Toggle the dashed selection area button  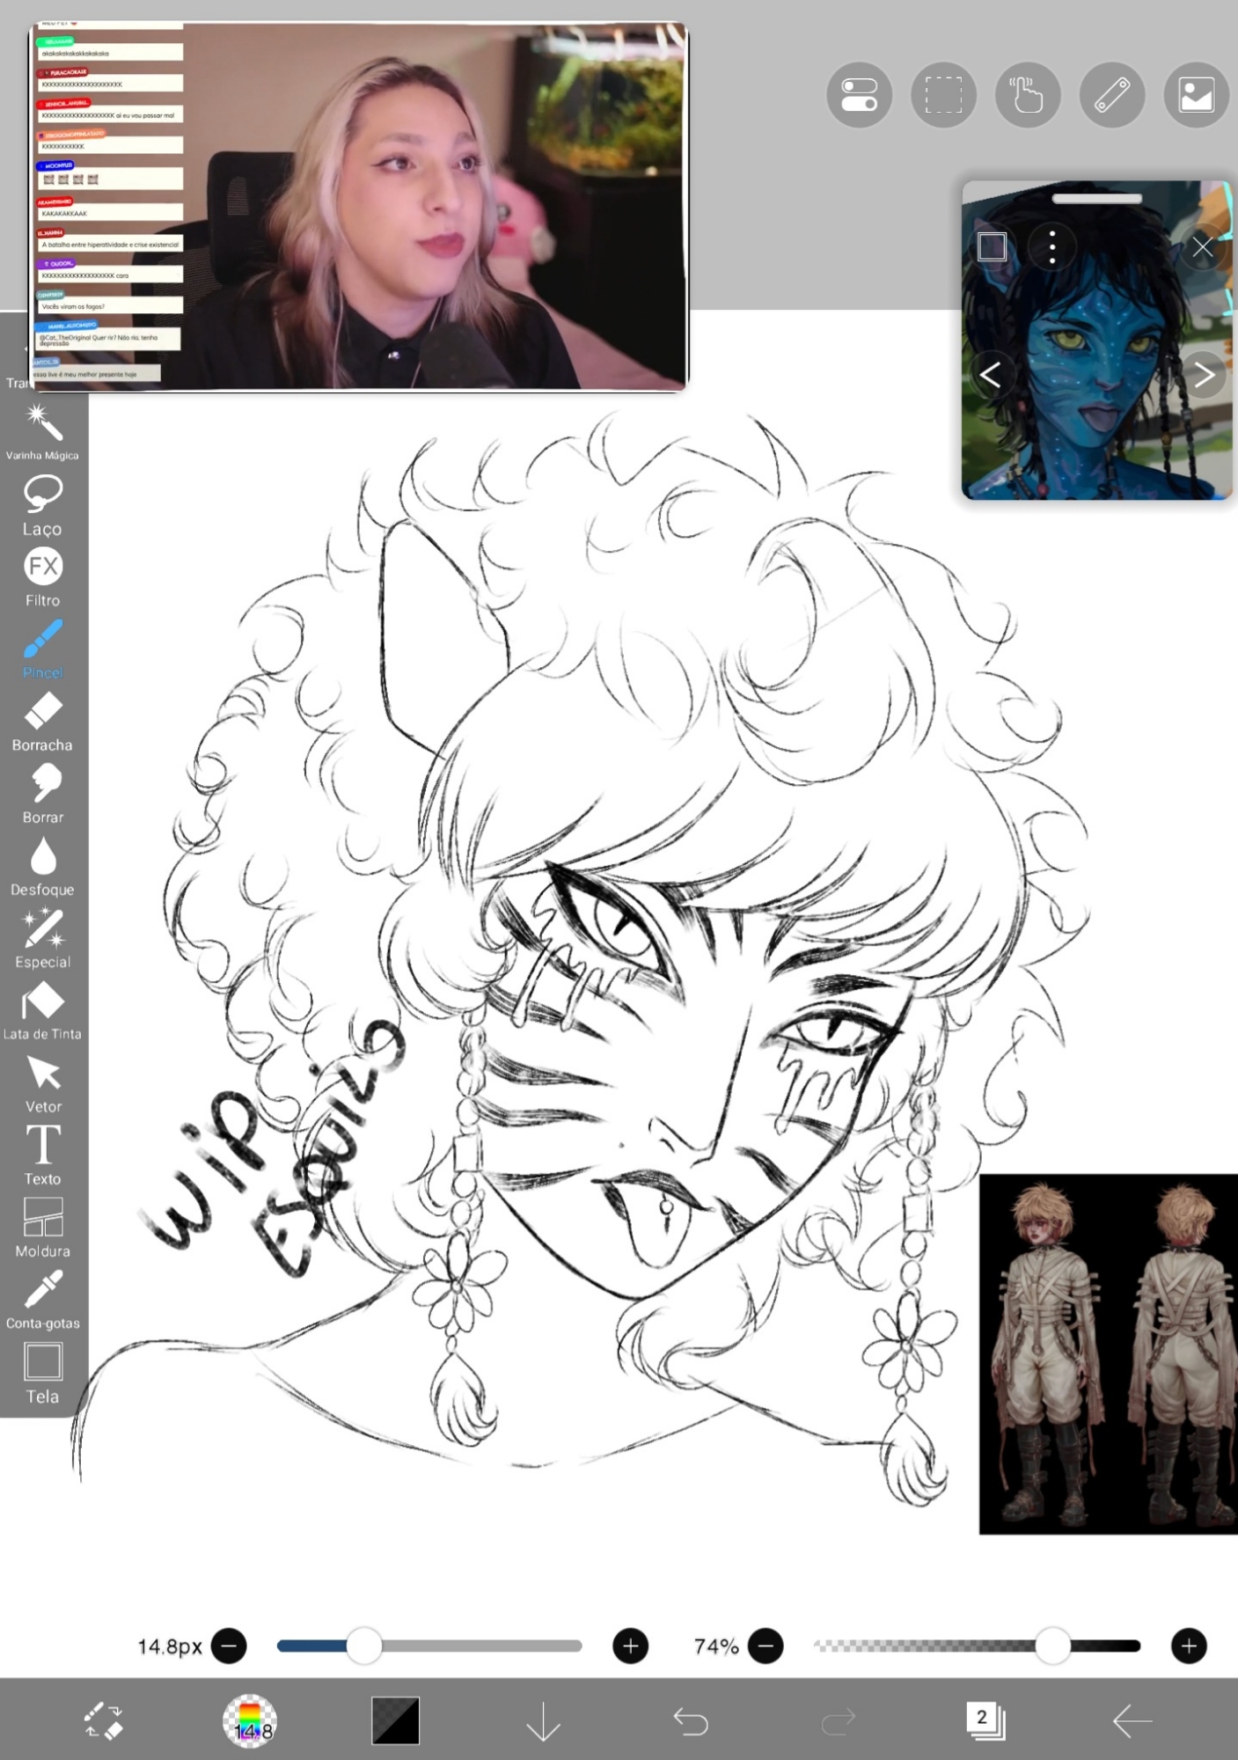coord(942,95)
